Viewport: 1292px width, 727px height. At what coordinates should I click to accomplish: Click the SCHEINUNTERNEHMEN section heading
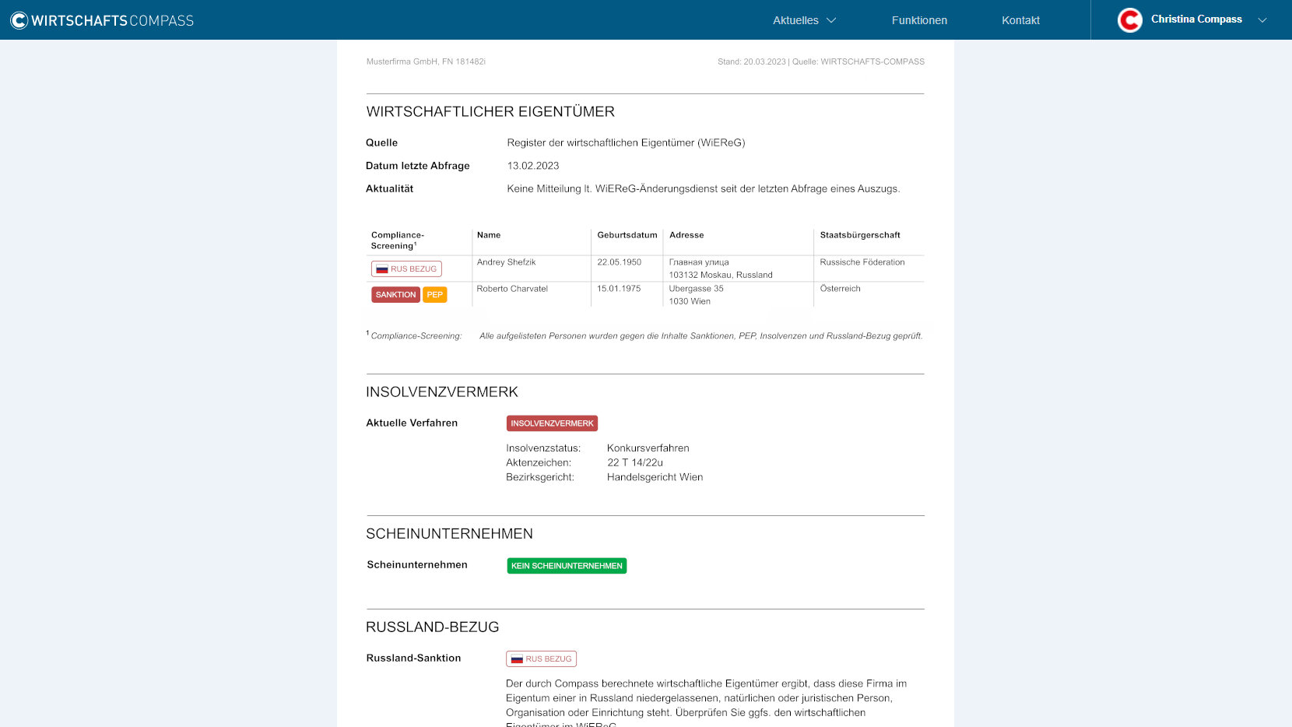point(450,534)
